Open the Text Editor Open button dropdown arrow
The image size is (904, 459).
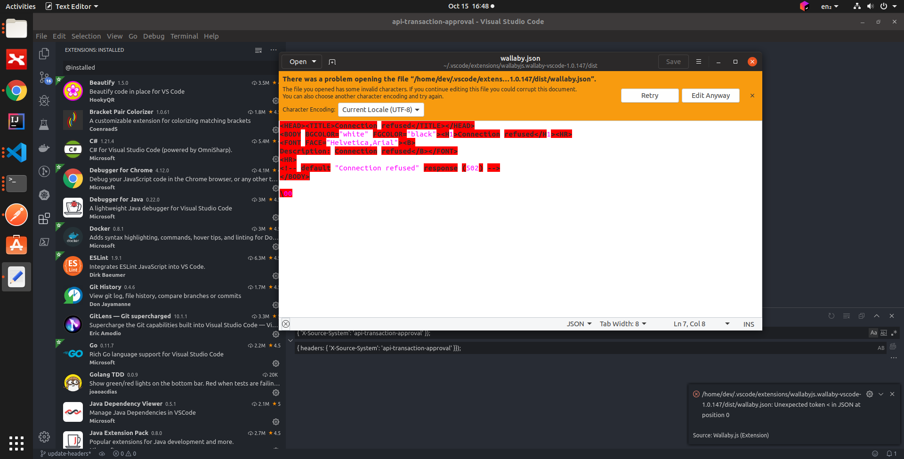point(314,62)
